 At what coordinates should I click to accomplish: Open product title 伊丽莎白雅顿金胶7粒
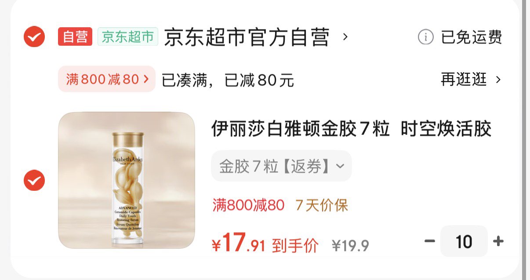pos(301,129)
